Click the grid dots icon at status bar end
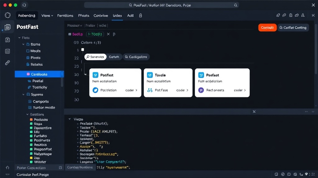 [313, 174]
